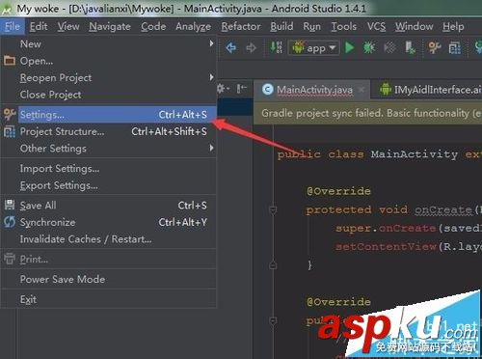
Task: Open the VCS menu
Action: 376,26
